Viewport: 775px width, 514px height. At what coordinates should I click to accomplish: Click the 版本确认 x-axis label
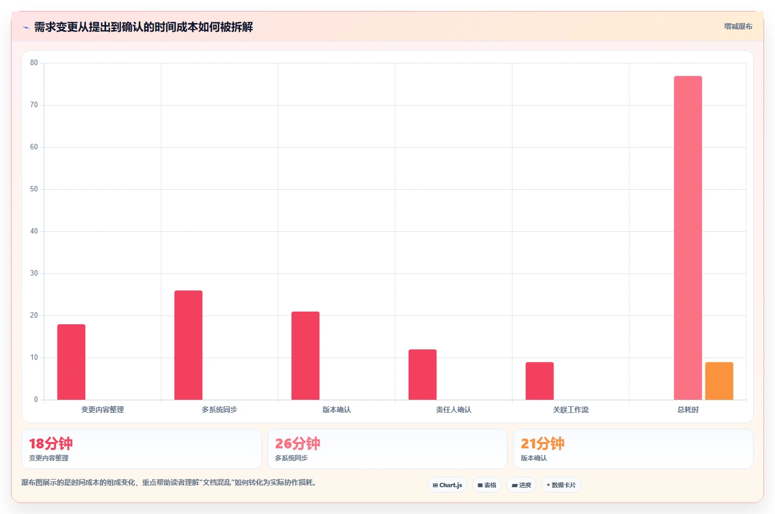[336, 410]
